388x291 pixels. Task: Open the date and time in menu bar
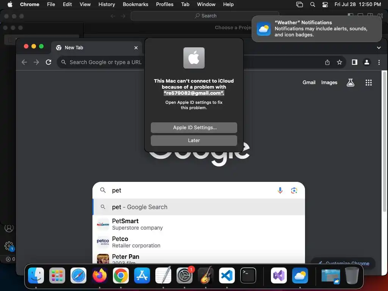click(358, 5)
